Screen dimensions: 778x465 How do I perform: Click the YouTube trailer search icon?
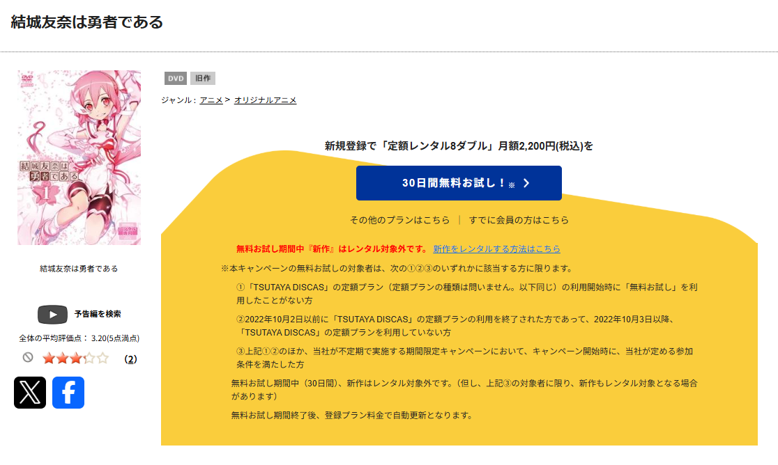(x=52, y=315)
